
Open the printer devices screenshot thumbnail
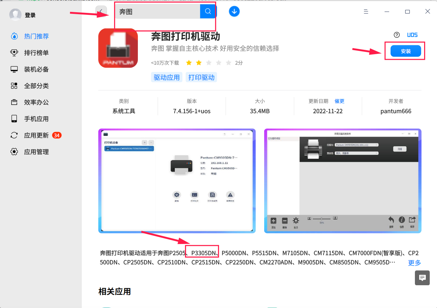tap(177, 181)
